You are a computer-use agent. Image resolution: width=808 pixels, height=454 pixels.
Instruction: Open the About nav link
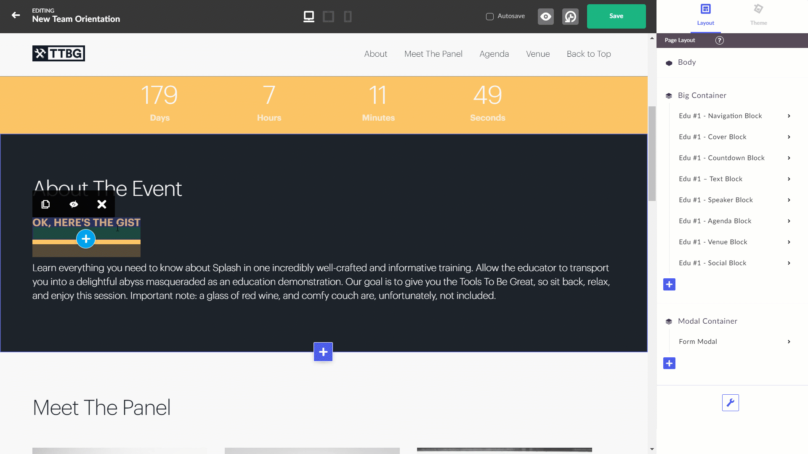point(375,54)
